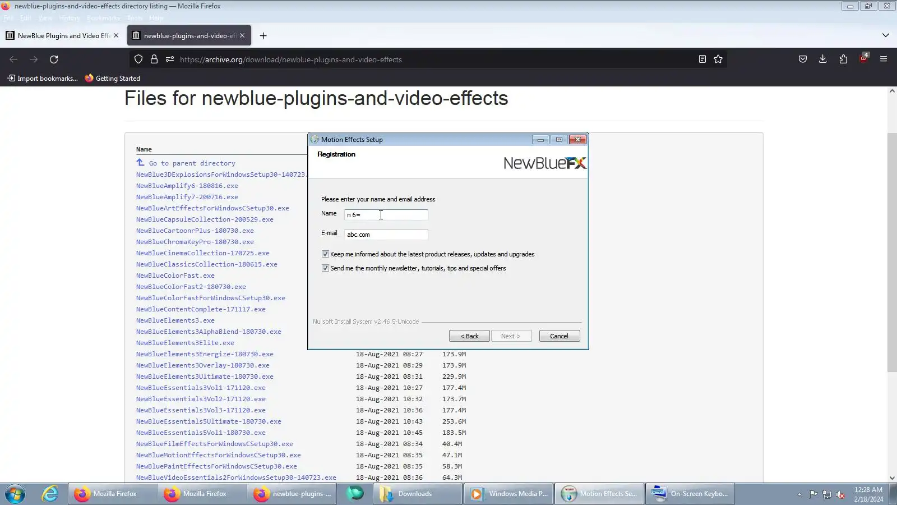Click the page scroll up arrow
The image size is (897, 505).
pos(892,91)
